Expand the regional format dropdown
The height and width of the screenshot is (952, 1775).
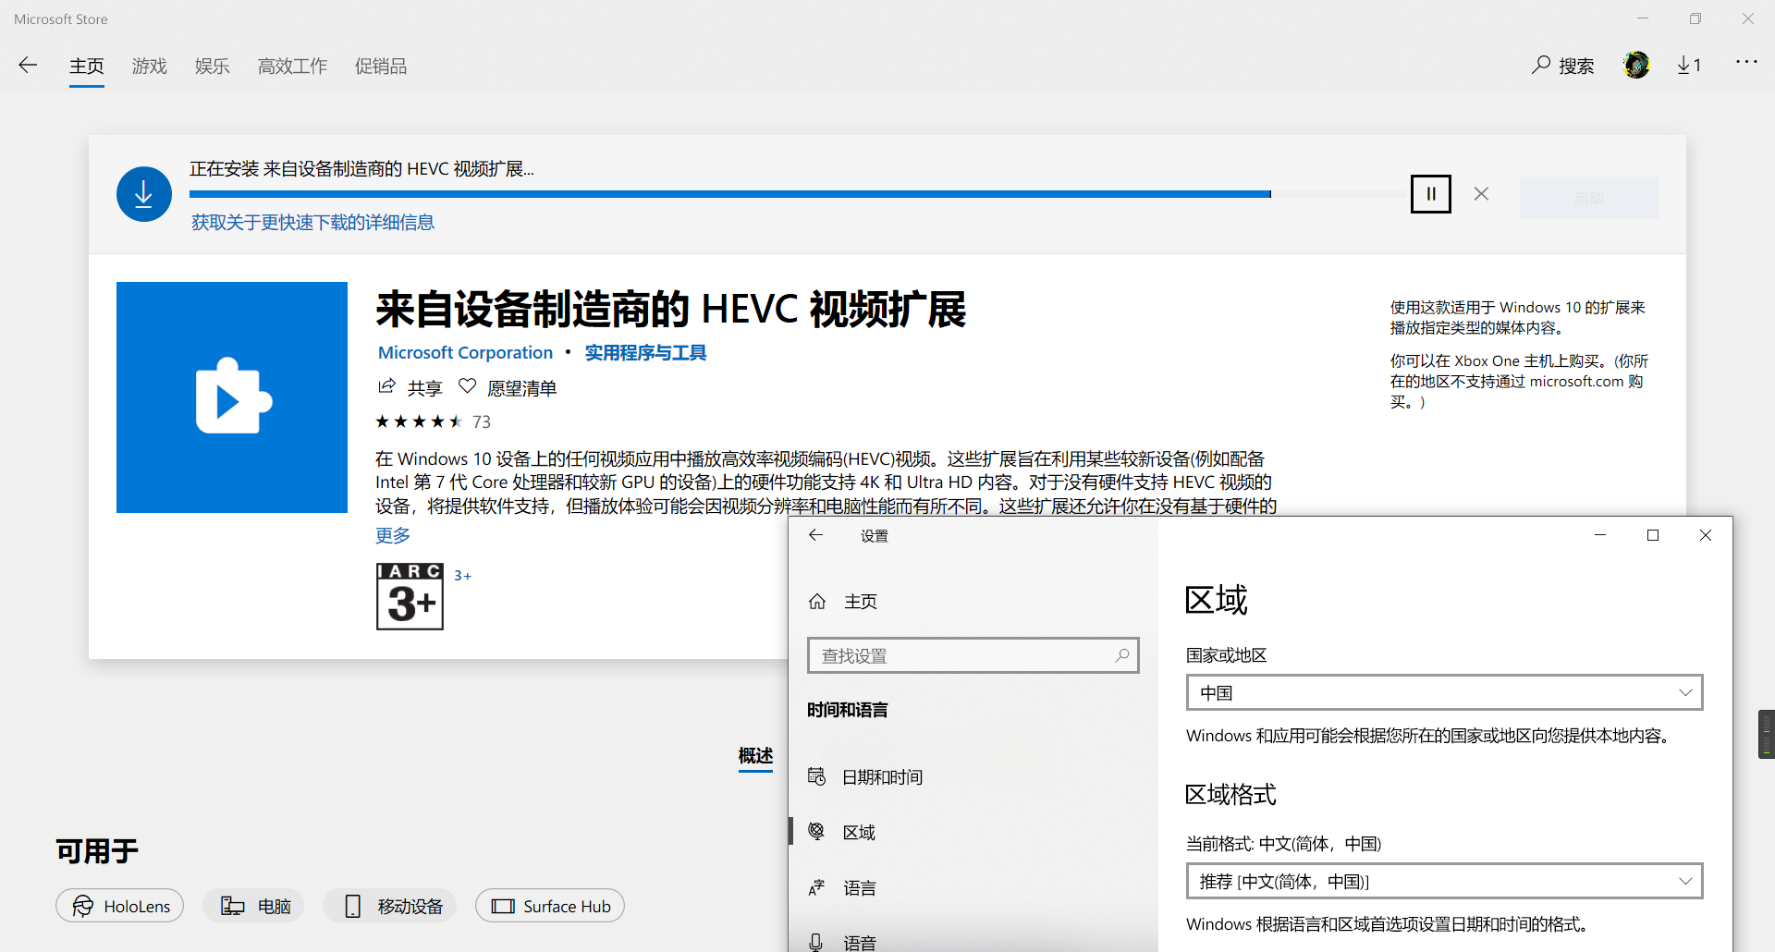[x=1444, y=881]
